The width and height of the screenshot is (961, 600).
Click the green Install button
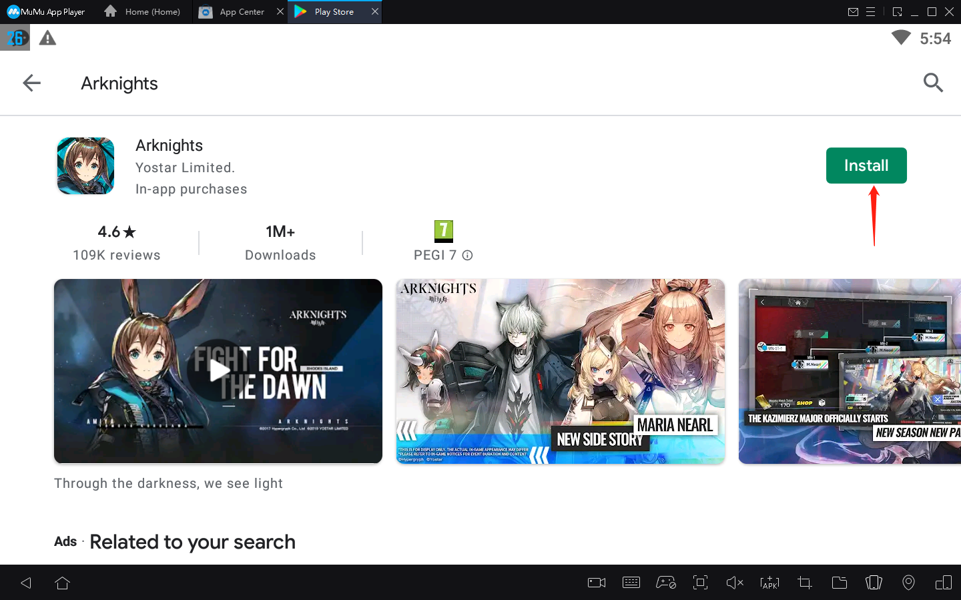click(866, 166)
